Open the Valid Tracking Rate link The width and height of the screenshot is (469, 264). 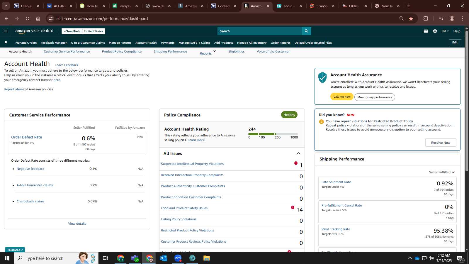tap(336, 229)
